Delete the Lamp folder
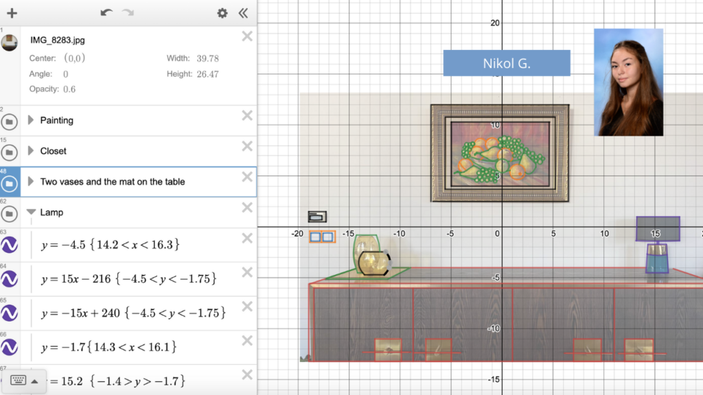This screenshot has width=703, height=395. click(247, 208)
